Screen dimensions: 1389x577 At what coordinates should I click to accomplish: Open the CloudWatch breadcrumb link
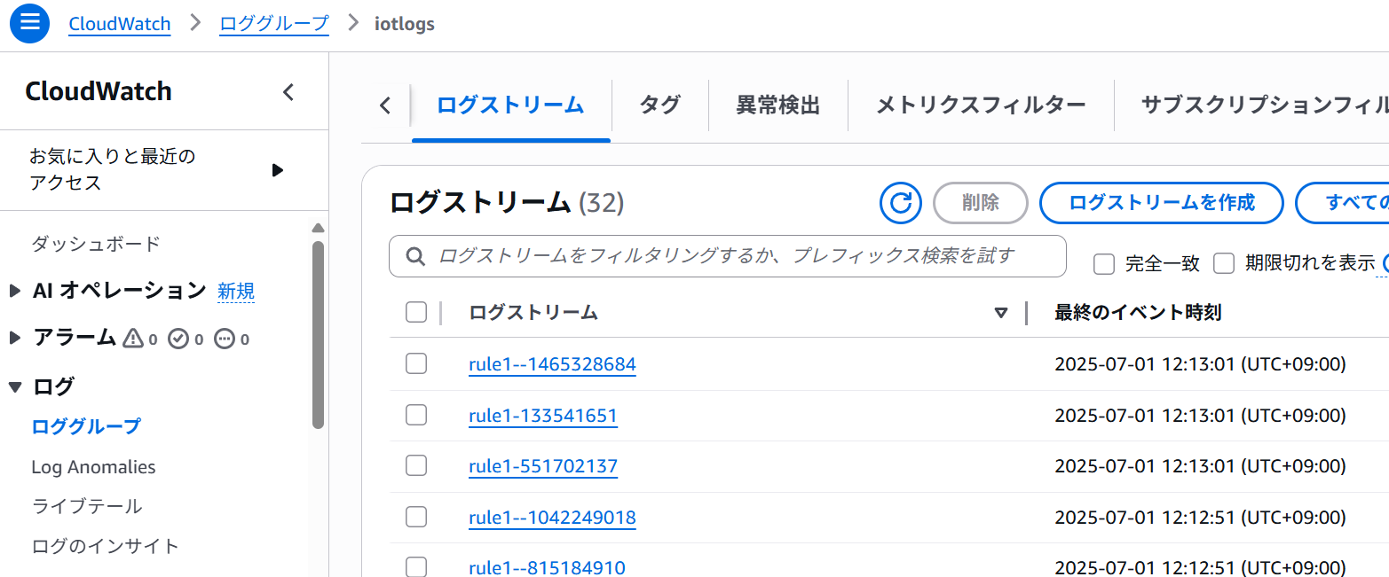pos(120,24)
